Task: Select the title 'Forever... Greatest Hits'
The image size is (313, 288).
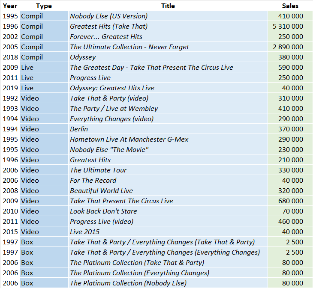Action: click(x=106, y=37)
